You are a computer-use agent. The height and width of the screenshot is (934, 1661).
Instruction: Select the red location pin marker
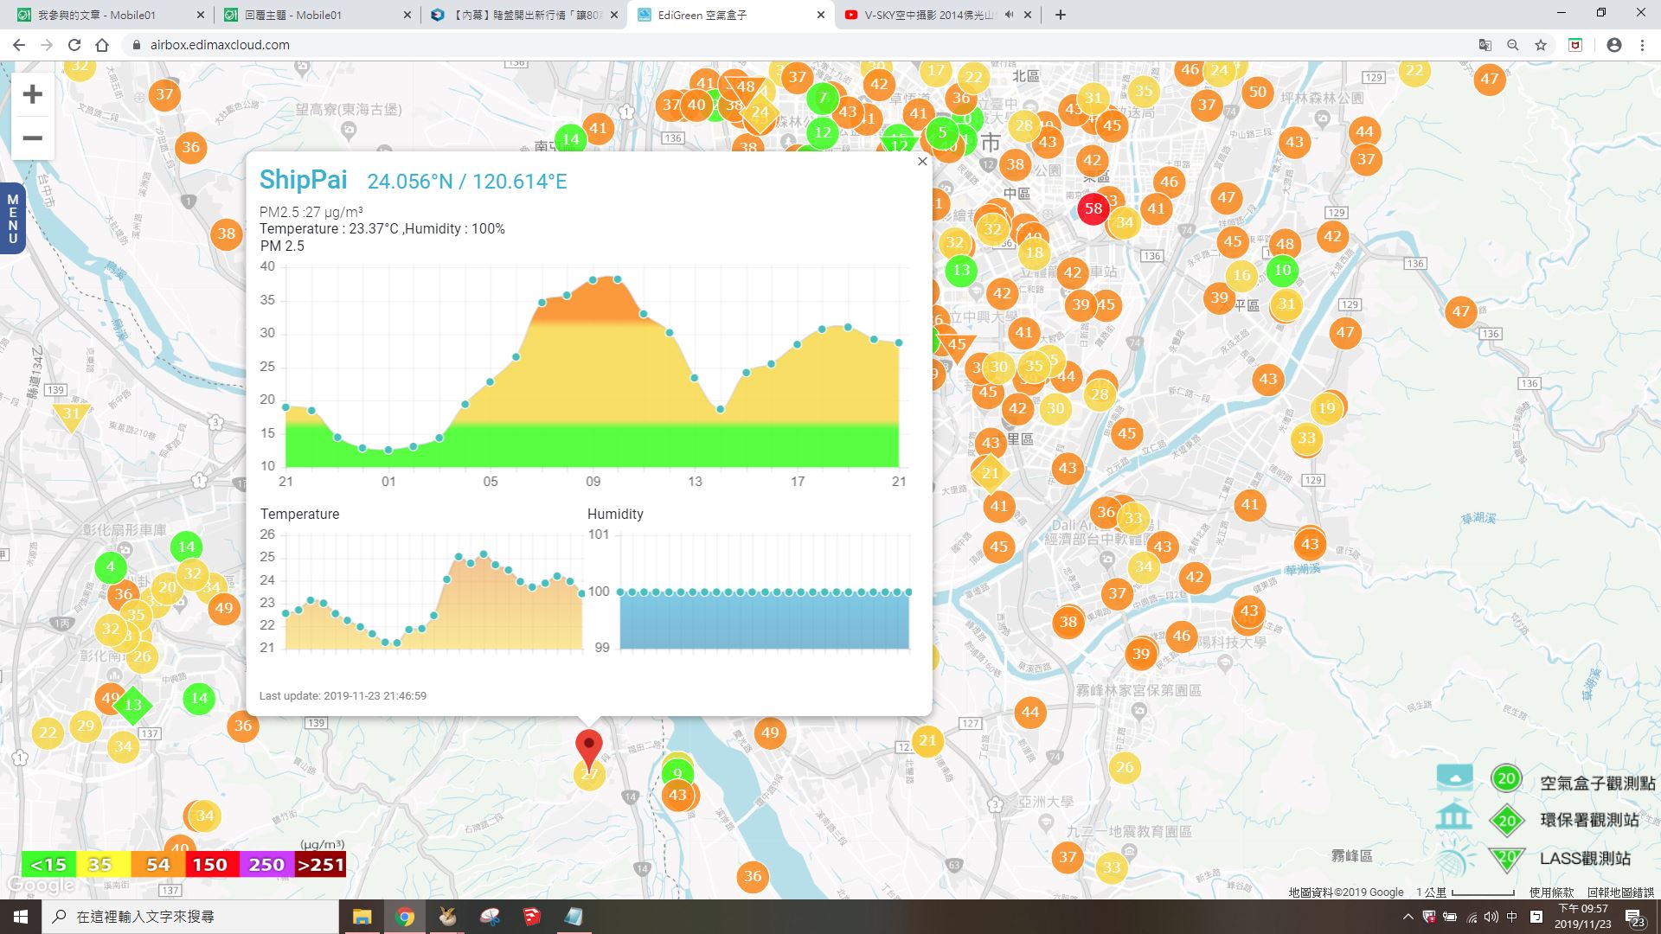point(589,749)
